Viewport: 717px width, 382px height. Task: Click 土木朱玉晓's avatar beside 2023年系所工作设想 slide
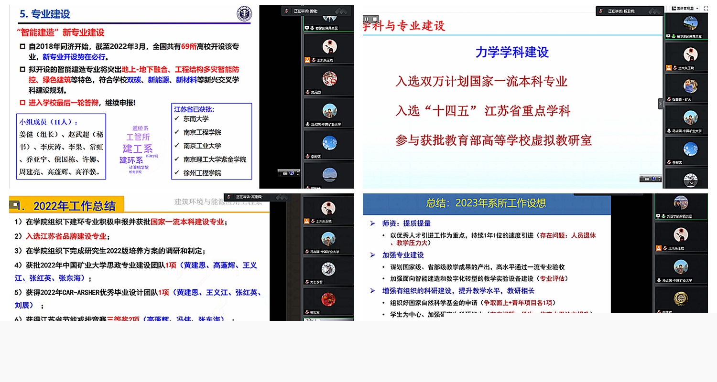pos(681,234)
